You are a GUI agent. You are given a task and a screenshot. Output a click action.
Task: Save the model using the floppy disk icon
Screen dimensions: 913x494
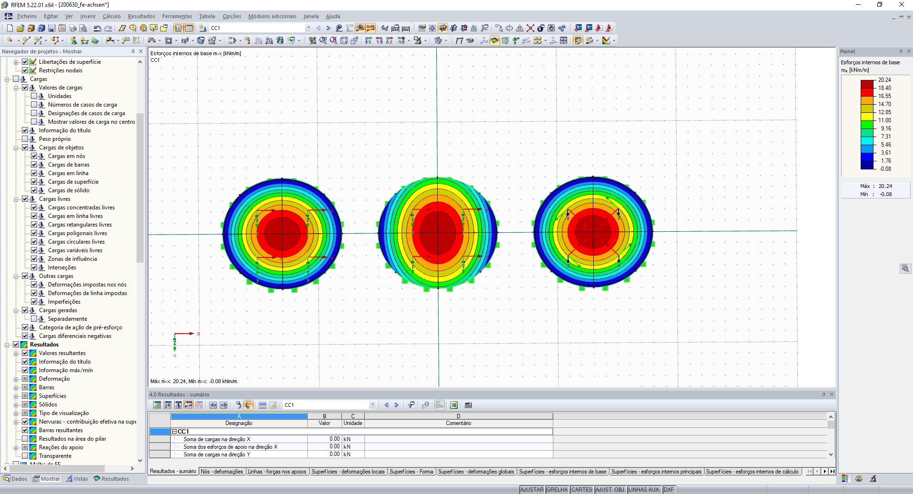click(51, 28)
